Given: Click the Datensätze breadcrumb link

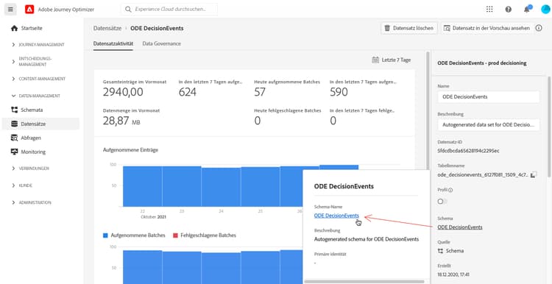Looking at the screenshot, I should point(107,28).
